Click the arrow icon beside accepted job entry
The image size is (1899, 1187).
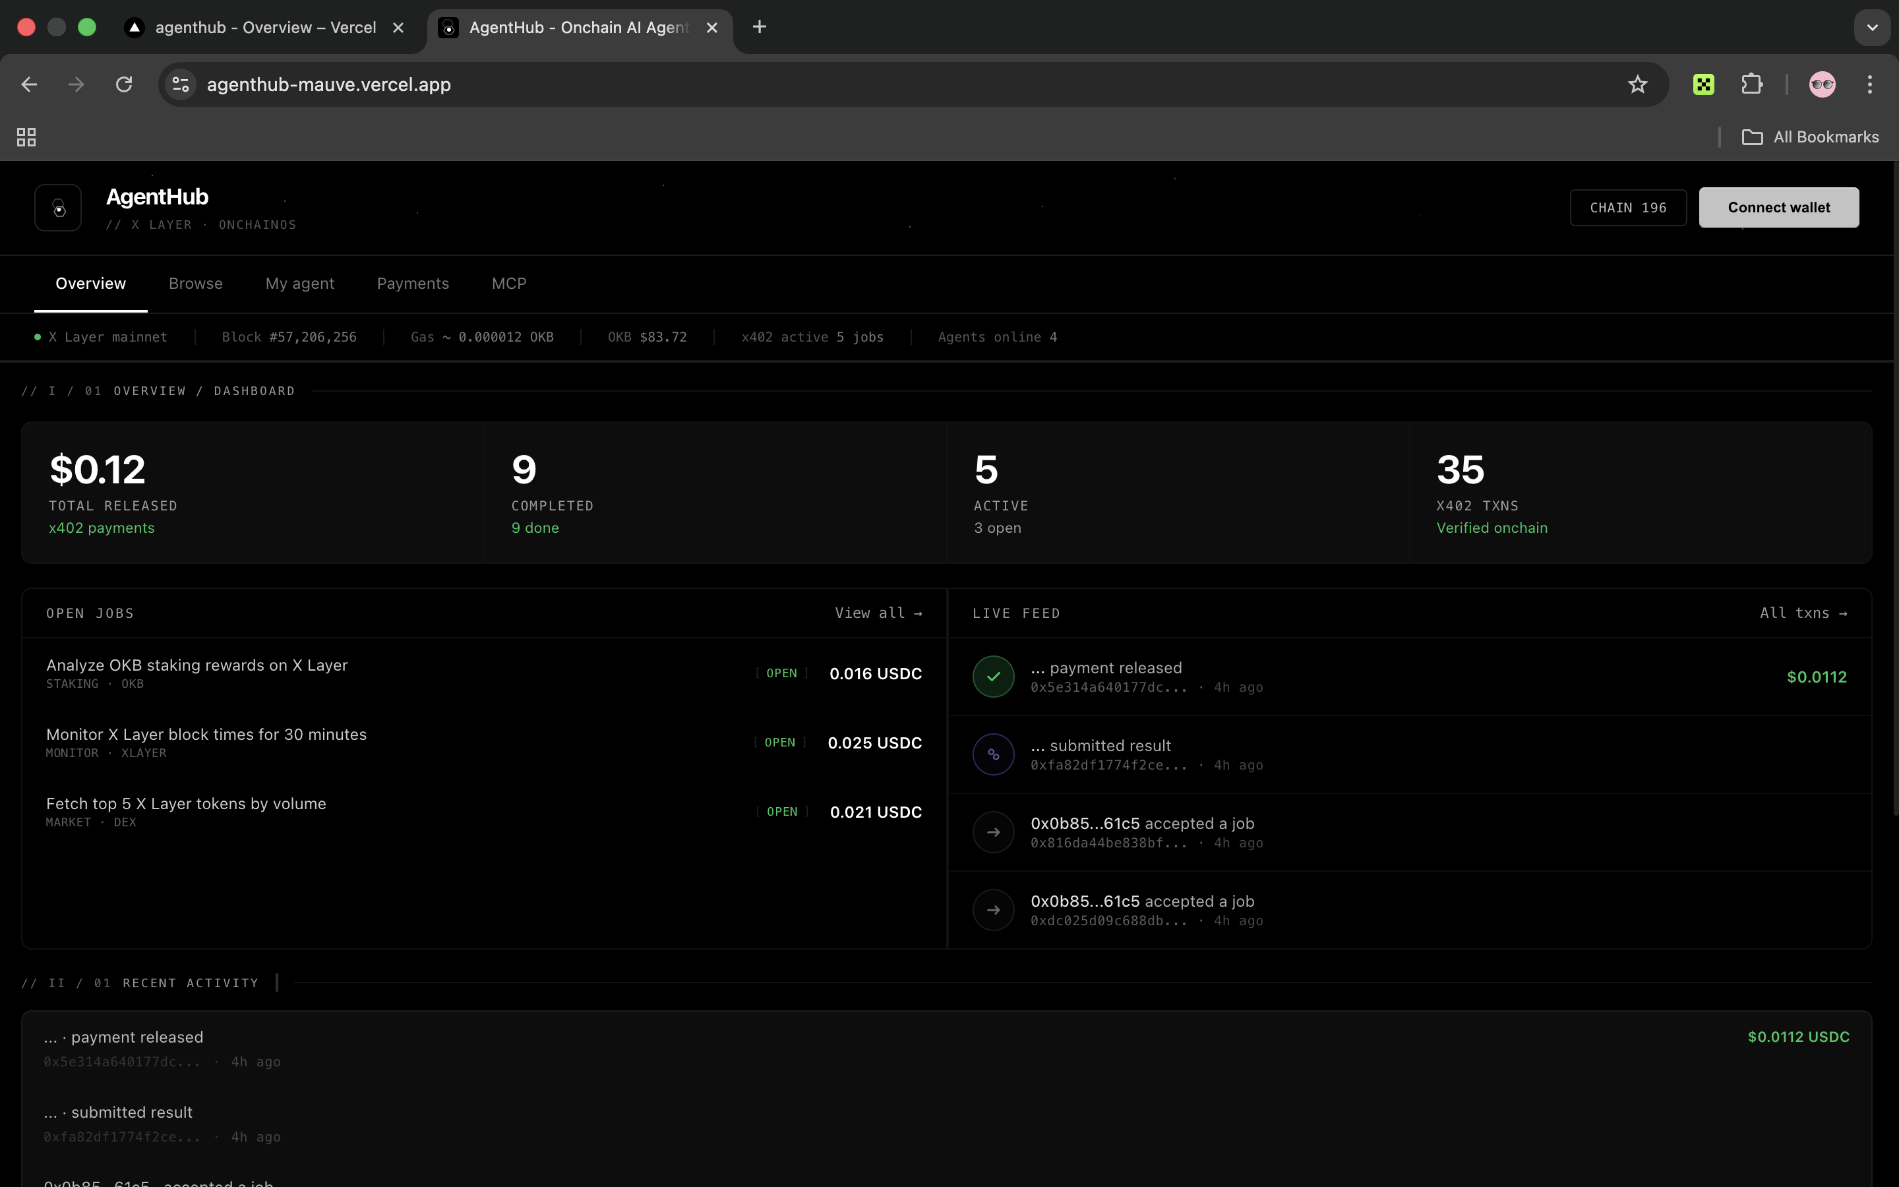pos(992,832)
